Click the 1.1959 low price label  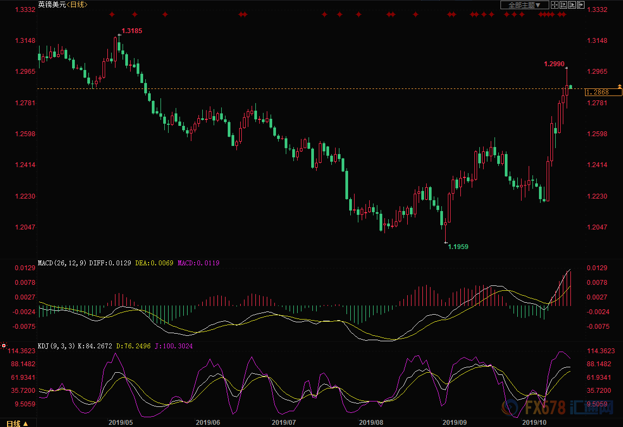point(458,246)
